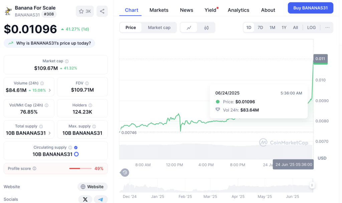Click the Profile score info icon
The width and height of the screenshot is (342, 203).
[x=34, y=169]
